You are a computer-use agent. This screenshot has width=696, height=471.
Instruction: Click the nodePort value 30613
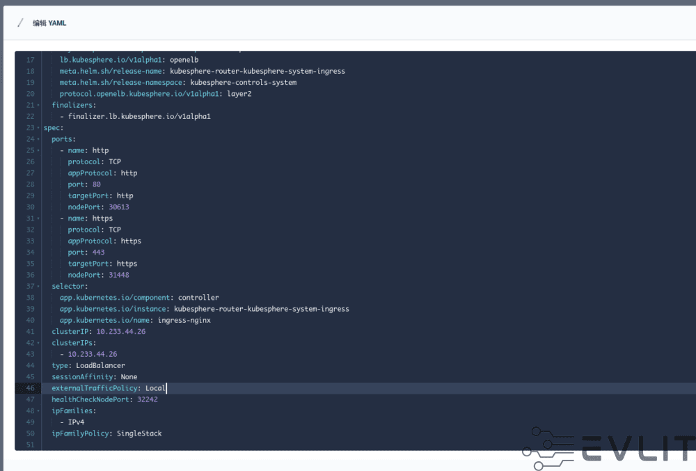118,207
